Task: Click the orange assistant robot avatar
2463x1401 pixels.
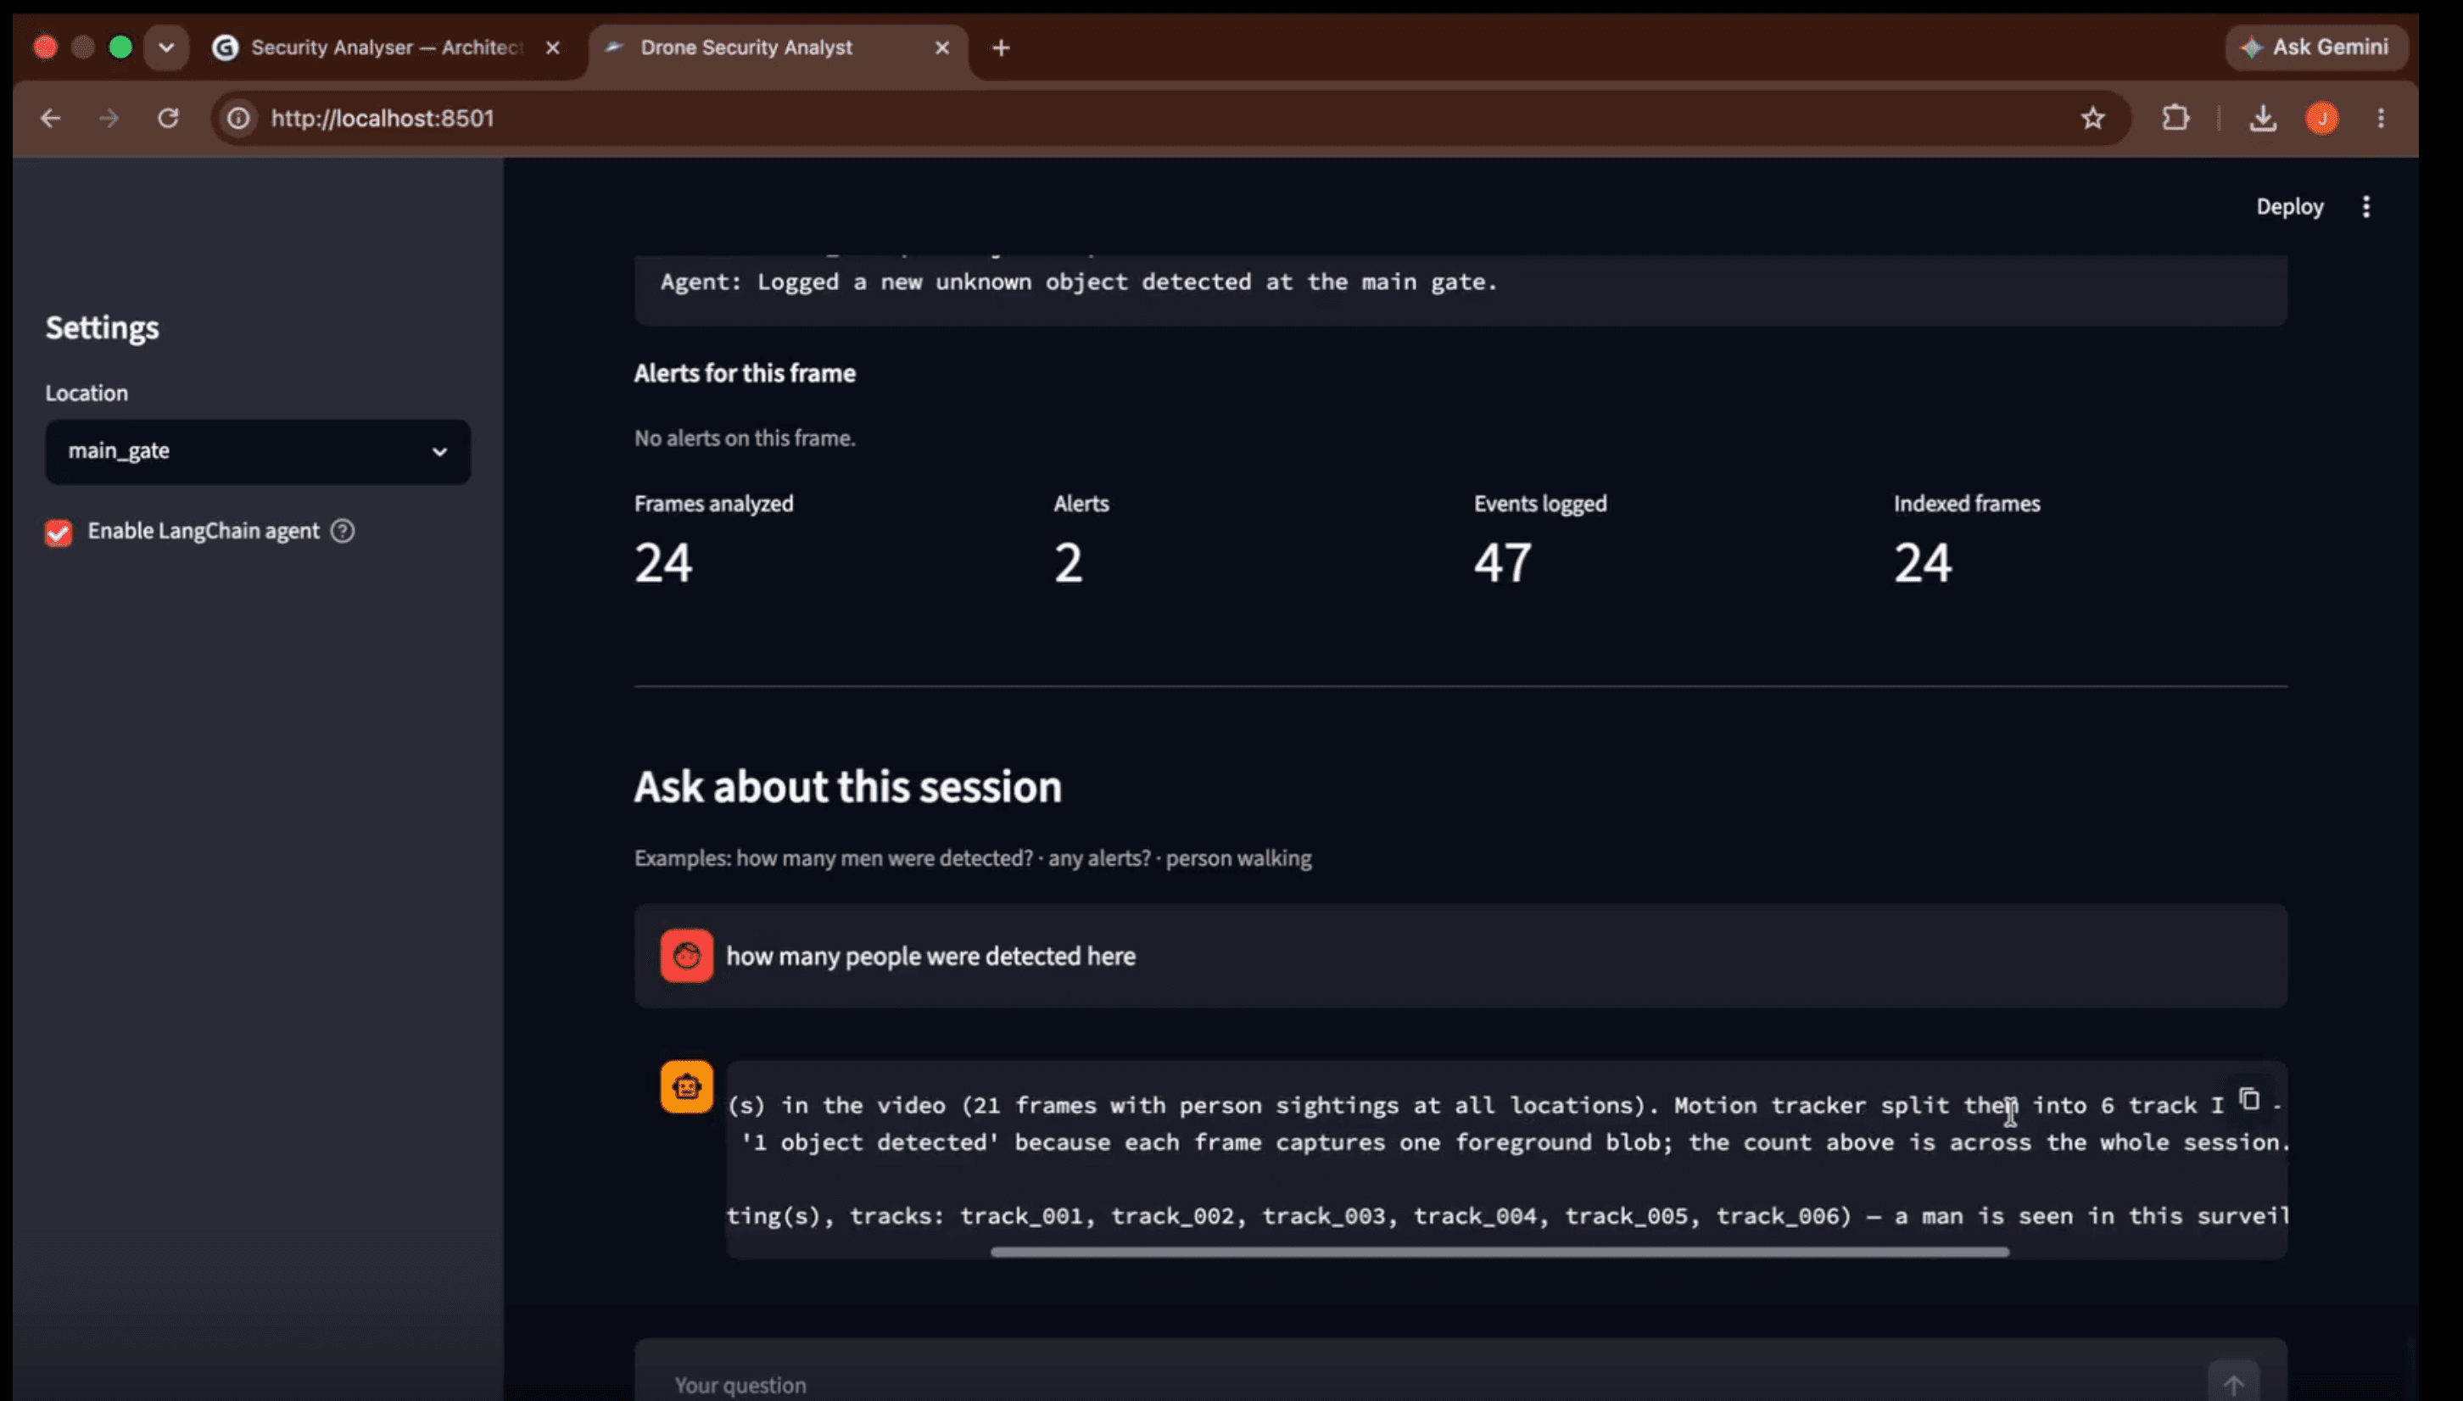Action: pos(686,1086)
